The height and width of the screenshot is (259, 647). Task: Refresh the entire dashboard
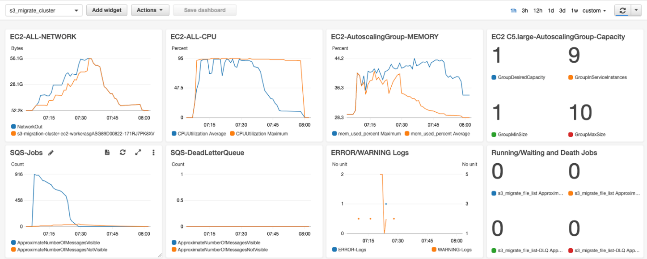pos(622,10)
